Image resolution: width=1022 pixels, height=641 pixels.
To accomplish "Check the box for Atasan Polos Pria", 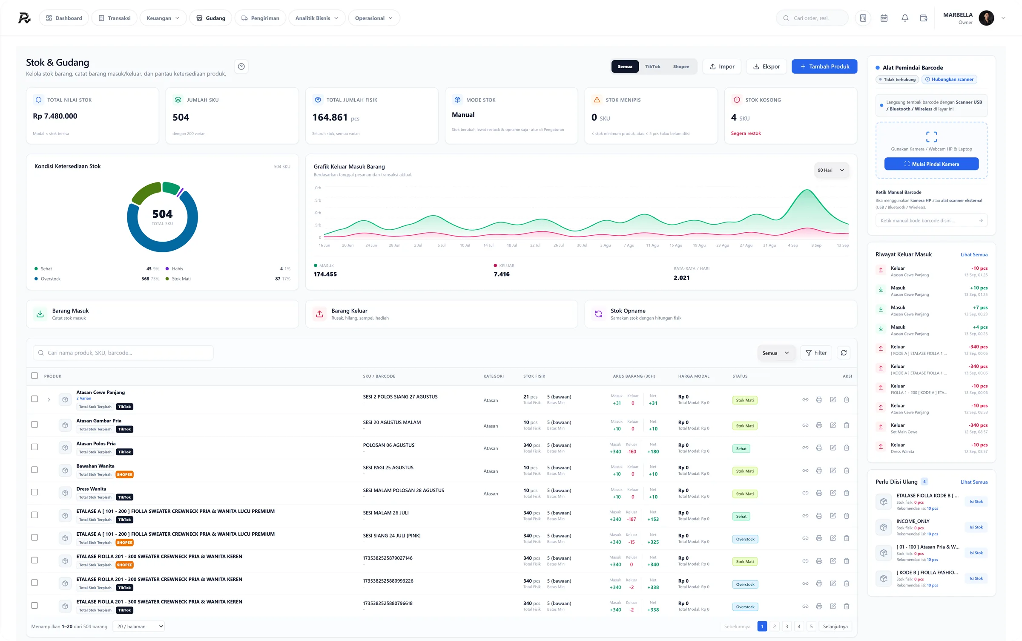I will tap(34, 447).
